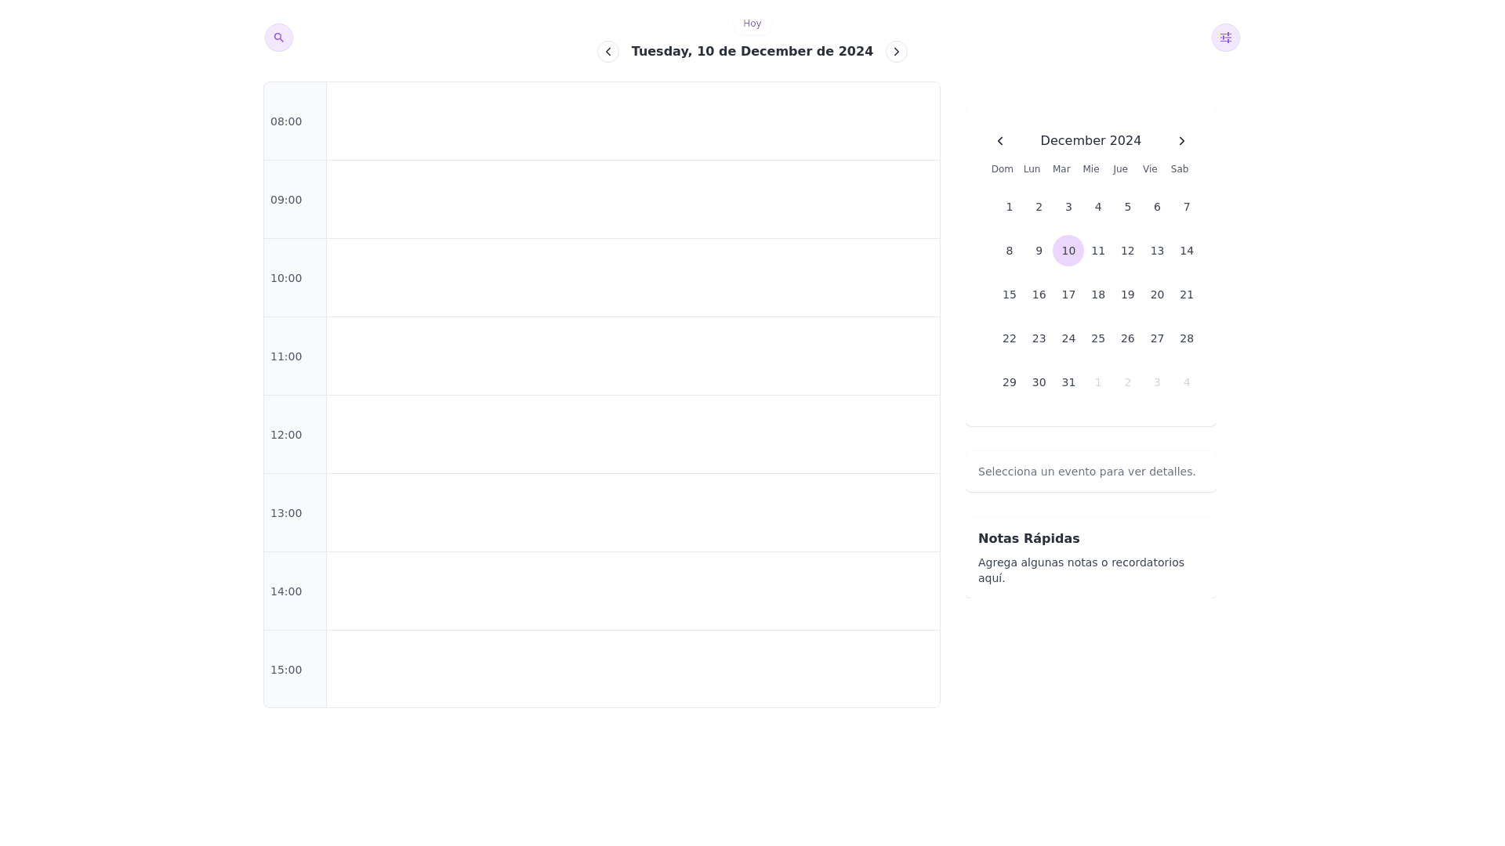Select December 10 highlighted date
The width and height of the screenshot is (1505, 846).
pyautogui.click(x=1068, y=251)
